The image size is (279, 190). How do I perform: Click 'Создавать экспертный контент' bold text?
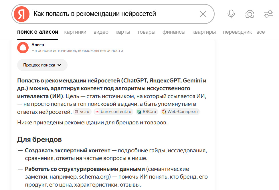coord(68,150)
